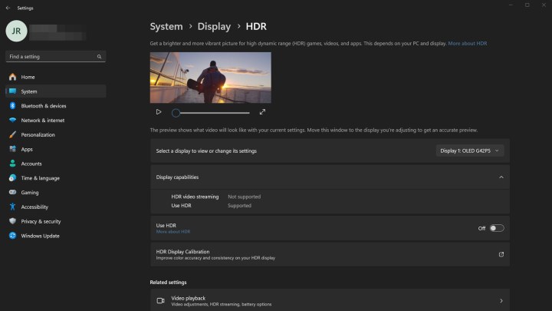This screenshot has width=552, height=311.
Task: Click the JR profile avatar
Action: [x=16, y=31]
